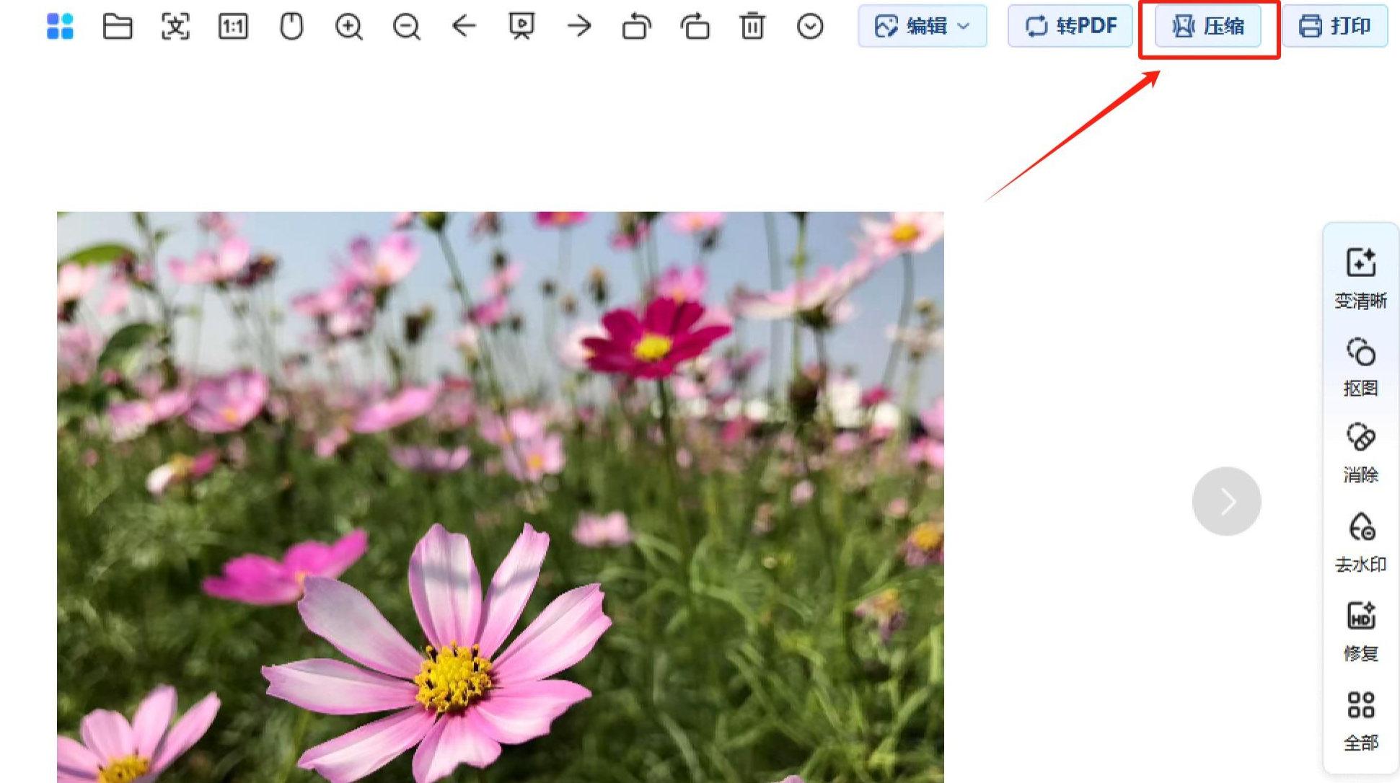This screenshot has width=1400, height=783.
Task: Click the round next-image arrow button
Action: (1226, 501)
